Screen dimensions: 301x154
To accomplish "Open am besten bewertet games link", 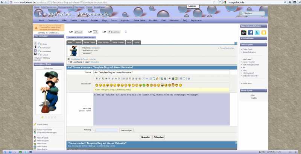I will pos(251,76).
